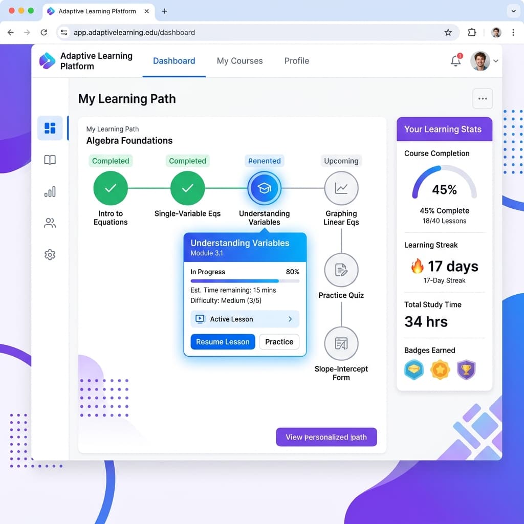
Task: Click the 'Your Learning Stats' panel header
Action: [444, 129]
